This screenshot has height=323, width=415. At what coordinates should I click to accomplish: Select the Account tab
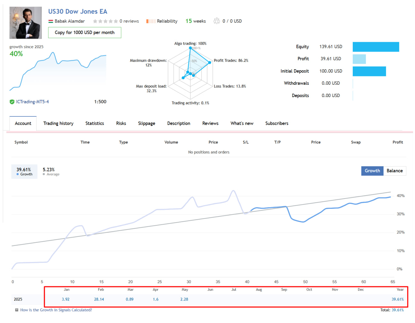23,123
